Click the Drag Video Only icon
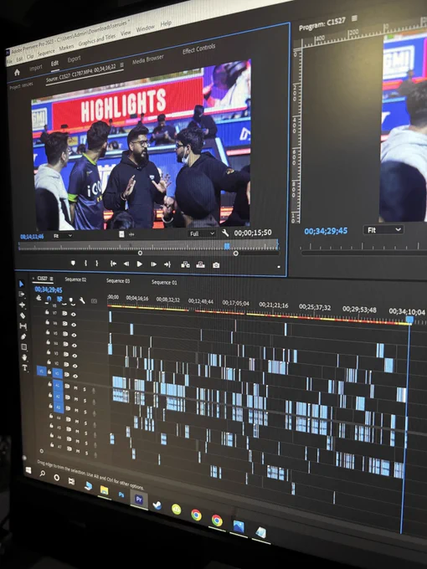Screen dimensions: 427x569 [x=121, y=234]
